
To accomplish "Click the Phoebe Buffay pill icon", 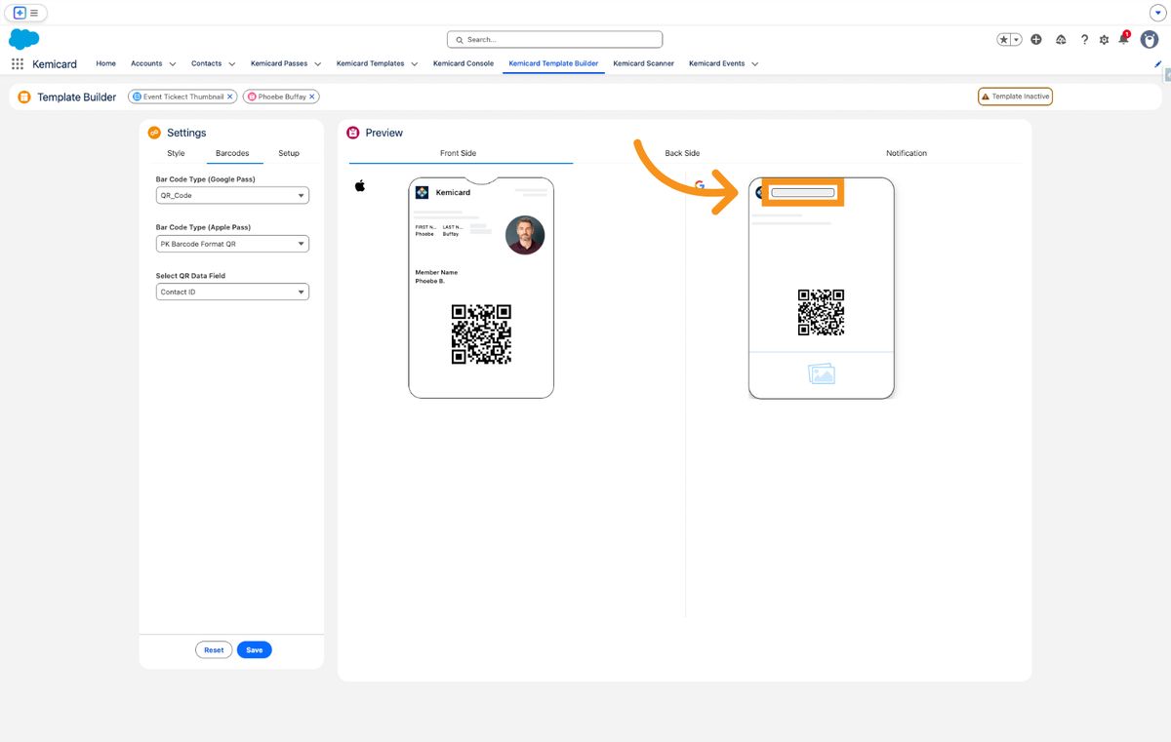I will click(x=252, y=97).
